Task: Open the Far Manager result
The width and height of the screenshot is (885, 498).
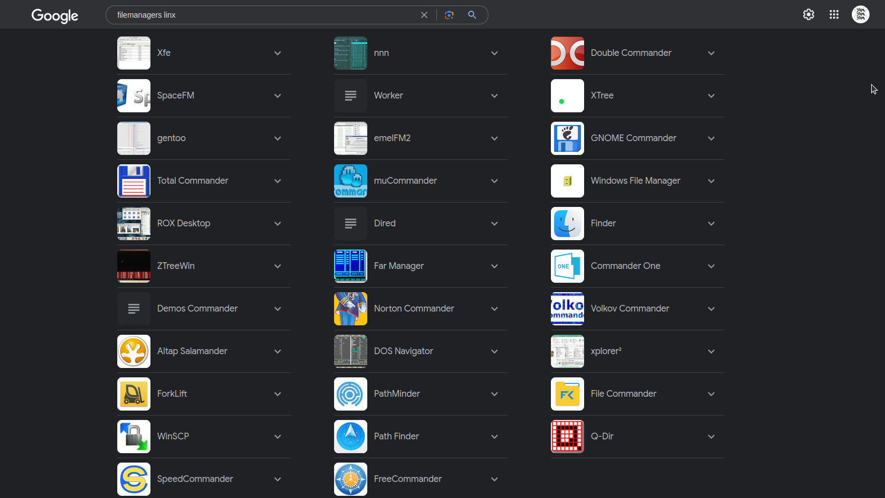Action: [399, 266]
